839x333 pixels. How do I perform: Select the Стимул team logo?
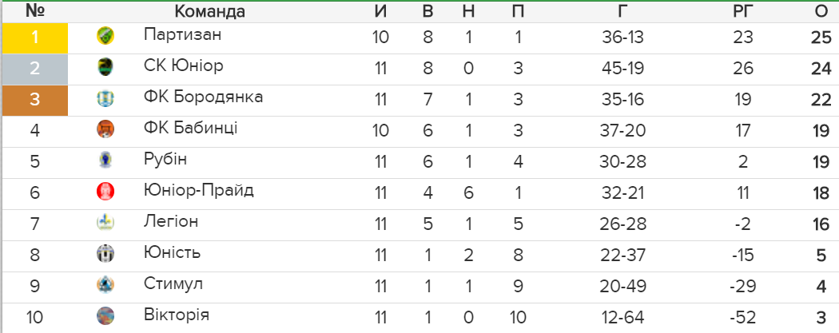coord(105,284)
